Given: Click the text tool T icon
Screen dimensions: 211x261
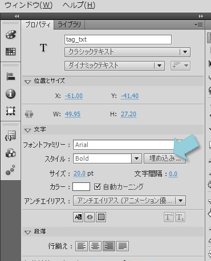Looking at the screenshot, I should tap(43, 47).
